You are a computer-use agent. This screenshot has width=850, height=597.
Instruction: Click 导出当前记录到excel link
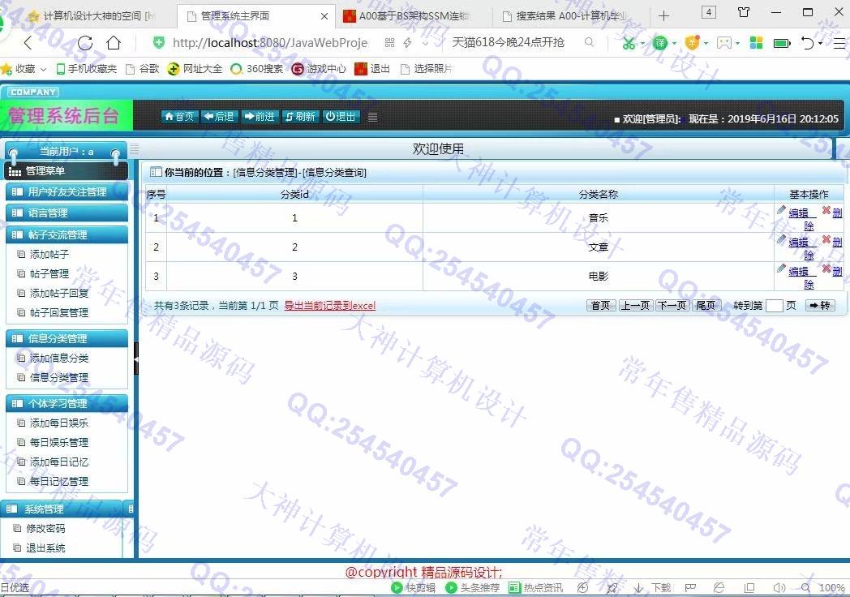click(x=329, y=306)
